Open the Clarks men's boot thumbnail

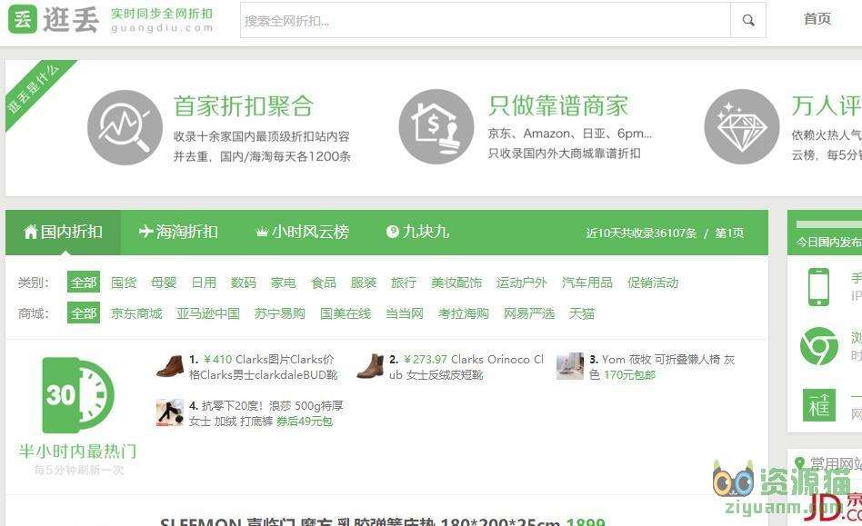(170, 366)
